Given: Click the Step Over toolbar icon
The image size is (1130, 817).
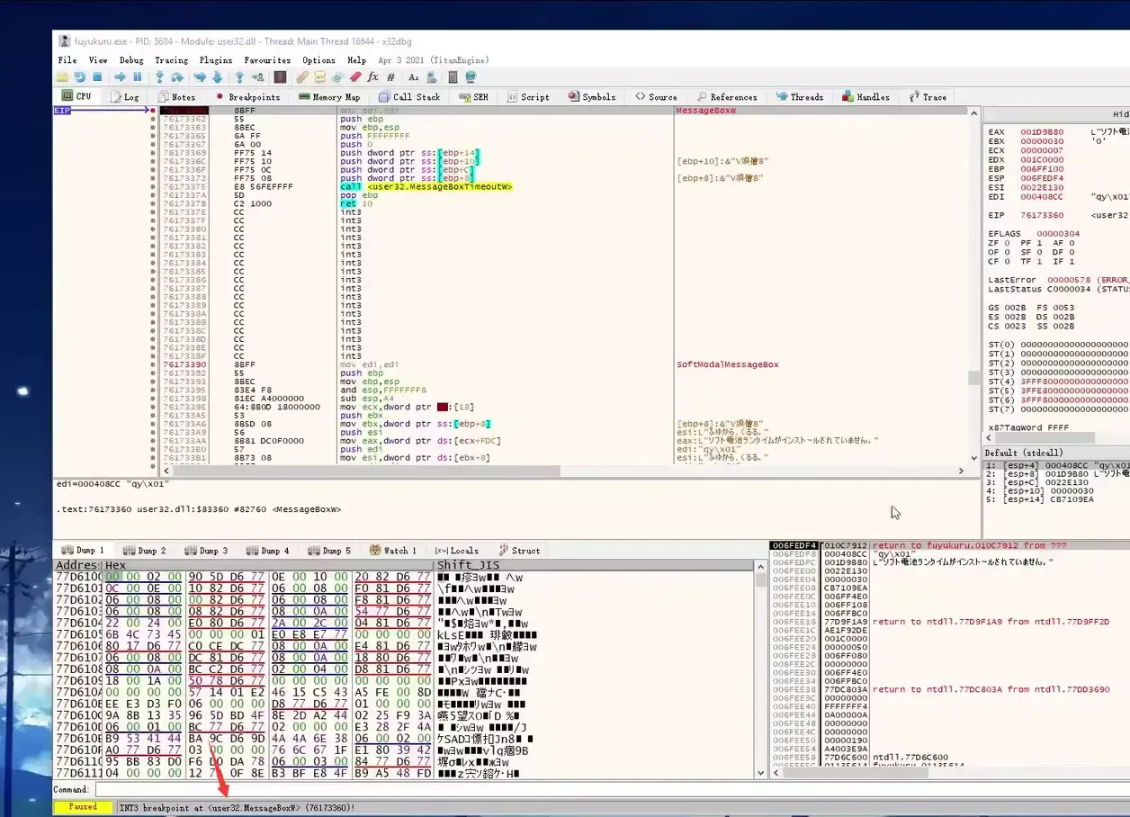Looking at the screenshot, I should pyautogui.click(x=177, y=77).
